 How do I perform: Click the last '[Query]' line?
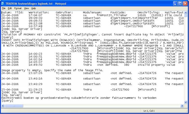7,101
